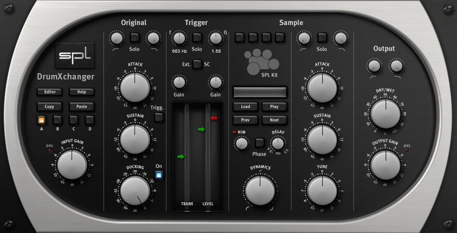Toggle Solo in the Sample section
Screen dimensions: 457x233
click(x=322, y=37)
